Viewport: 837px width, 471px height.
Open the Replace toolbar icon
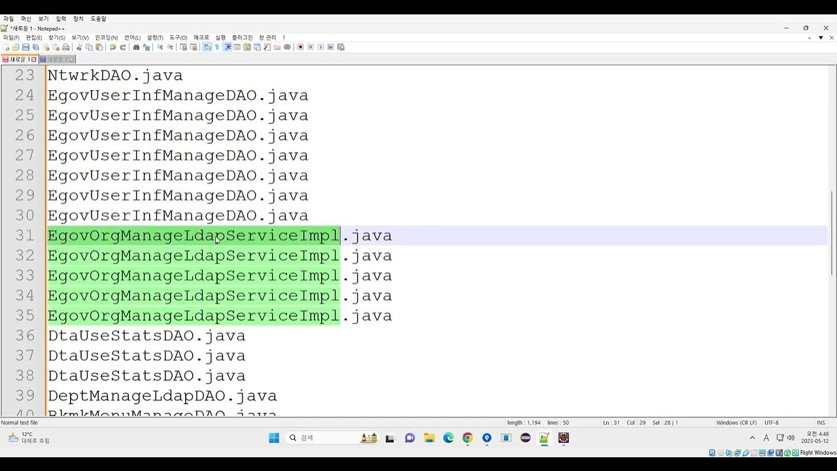point(146,47)
